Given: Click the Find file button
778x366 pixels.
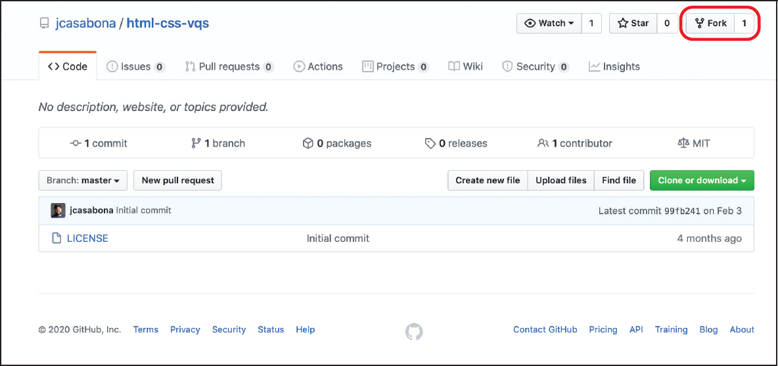Looking at the screenshot, I should (619, 181).
